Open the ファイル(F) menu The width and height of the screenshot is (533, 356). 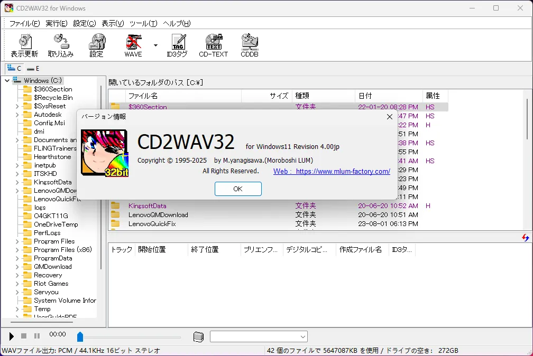tap(24, 23)
